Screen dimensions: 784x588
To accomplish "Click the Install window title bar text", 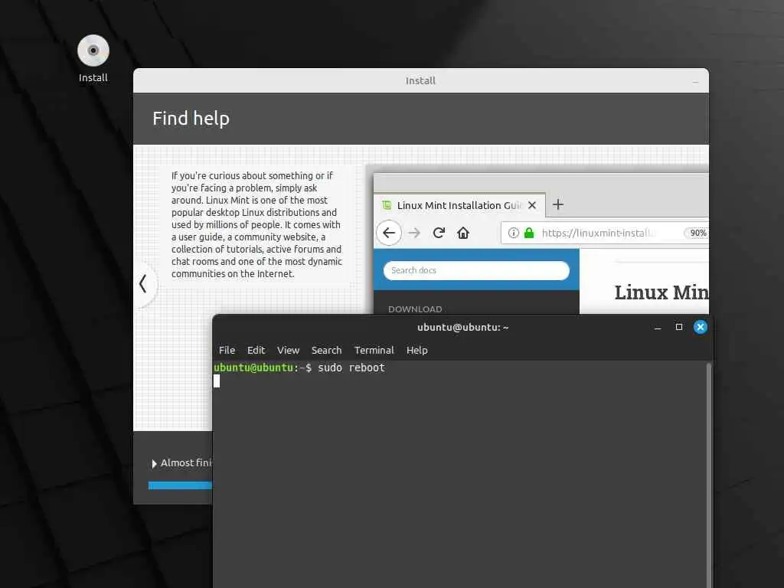I will click(x=420, y=81).
